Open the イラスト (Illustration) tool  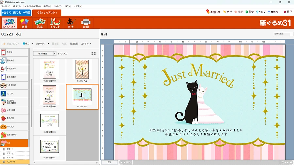pyautogui.click(x=55, y=23)
